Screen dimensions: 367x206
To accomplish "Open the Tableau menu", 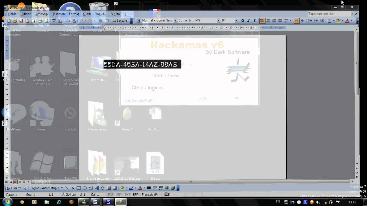I will [101, 14].
